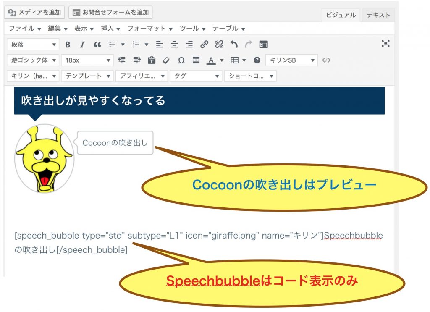Screen dimensions: 430x312
Task: Toggle center text alignment
Action: click(174, 44)
